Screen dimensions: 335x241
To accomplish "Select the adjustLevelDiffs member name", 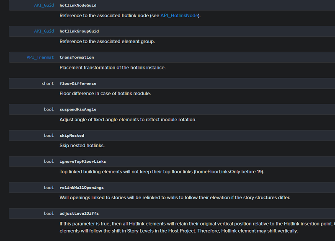I will tap(79, 213).
